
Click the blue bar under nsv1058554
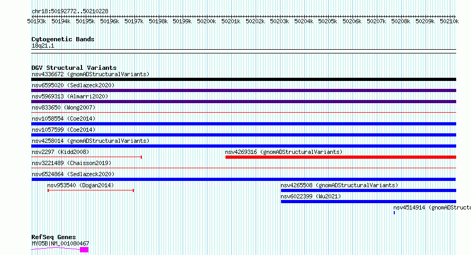tap(243, 124)
